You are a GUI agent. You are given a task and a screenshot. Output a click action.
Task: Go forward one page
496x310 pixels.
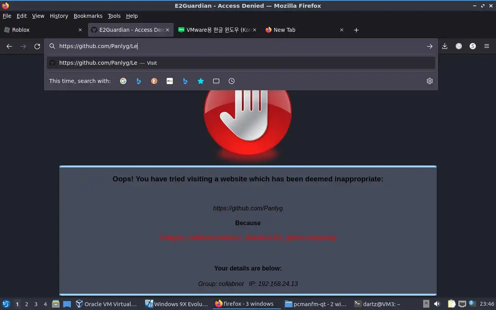(23, 46)
